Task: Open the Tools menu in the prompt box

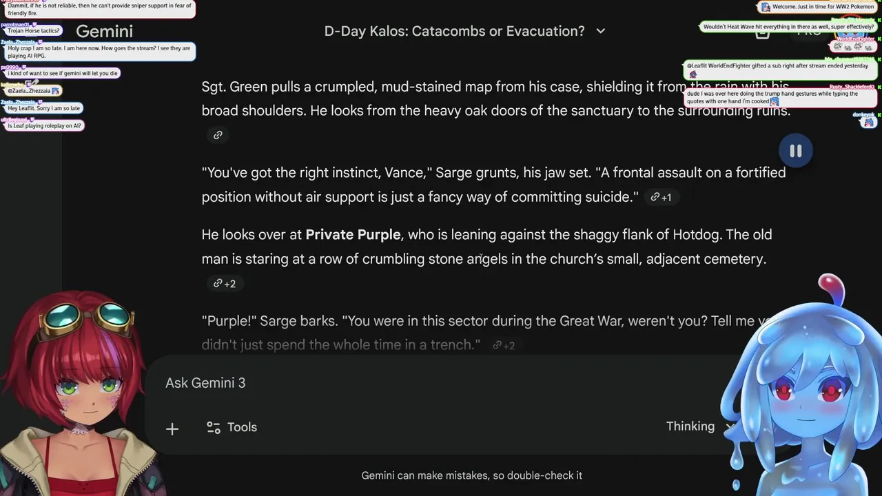Action: [x=232, y=428]
